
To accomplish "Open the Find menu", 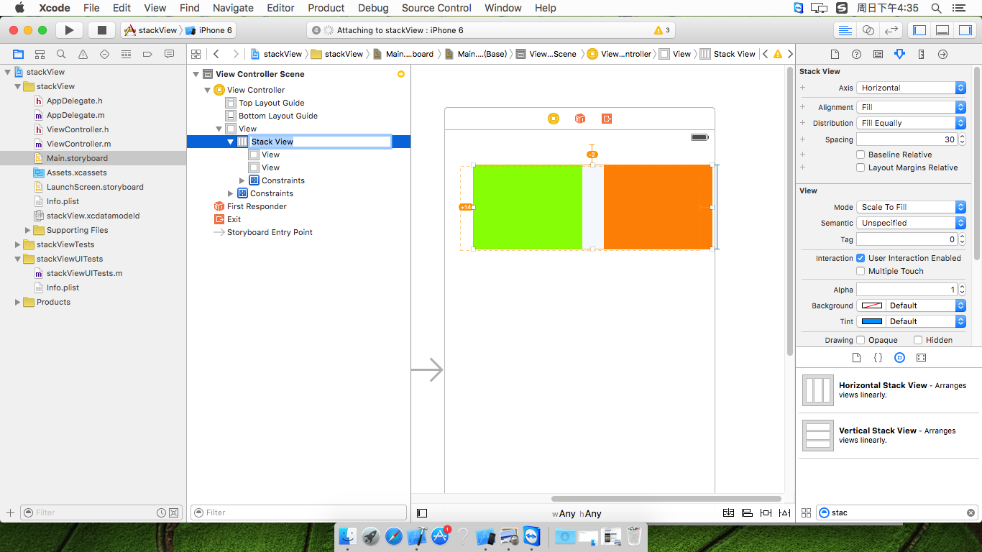I will 190,8.
